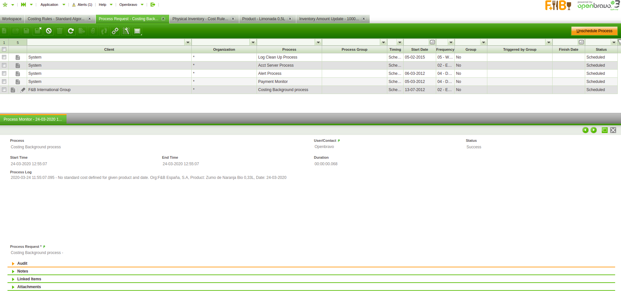Open the Client filter dropdown

[x=188, y=42]
